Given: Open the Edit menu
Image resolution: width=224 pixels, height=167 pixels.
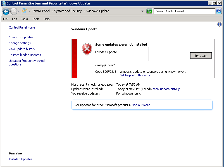Looking at the screenshot, I should click(15, 19).
